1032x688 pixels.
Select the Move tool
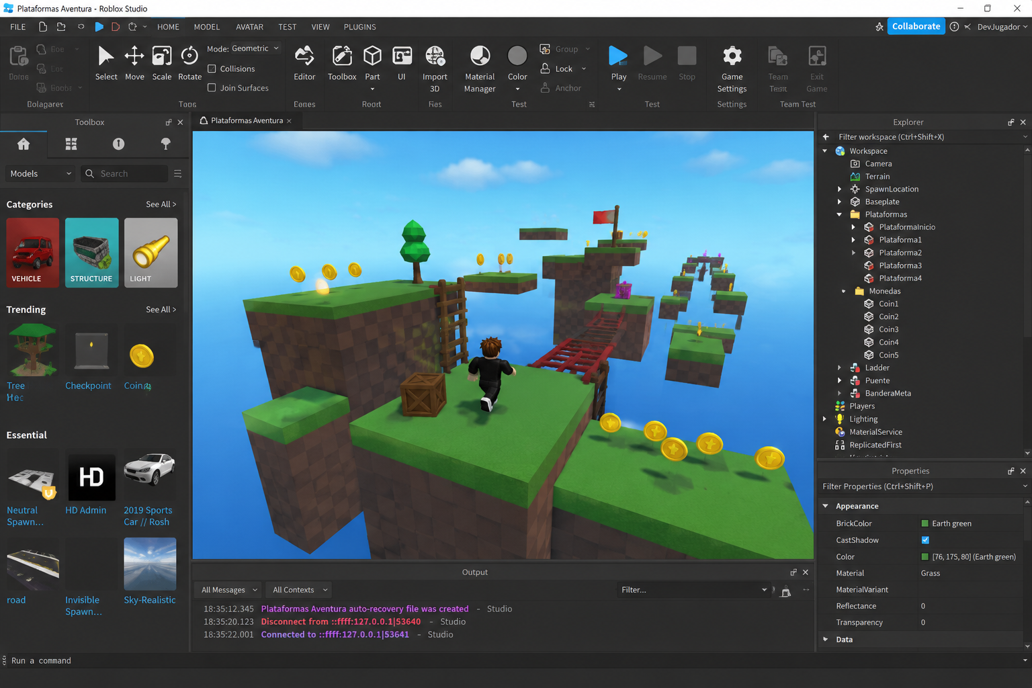click(134, 62)
